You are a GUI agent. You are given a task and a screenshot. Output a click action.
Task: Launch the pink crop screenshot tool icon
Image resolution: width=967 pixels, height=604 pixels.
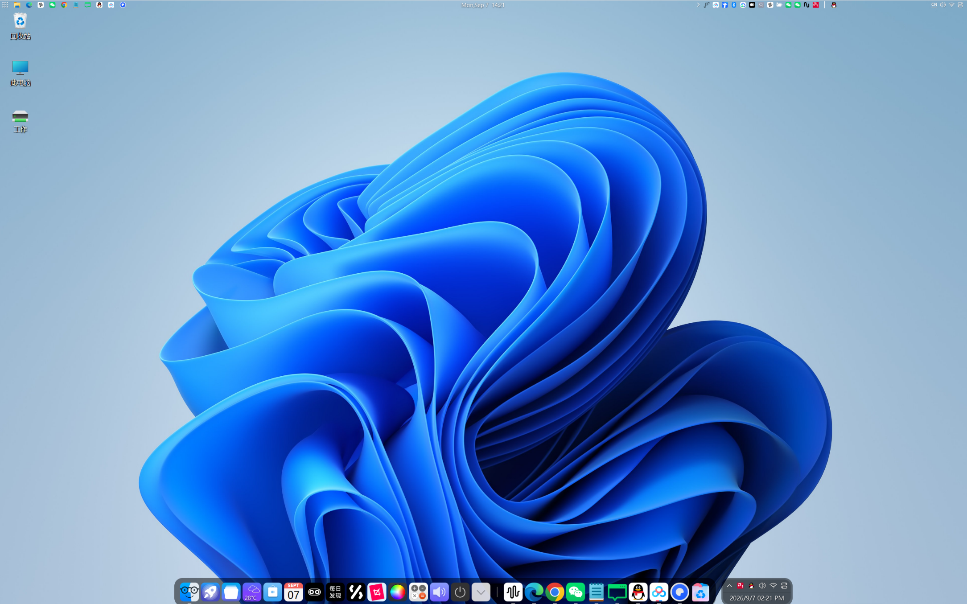(377, 592)
